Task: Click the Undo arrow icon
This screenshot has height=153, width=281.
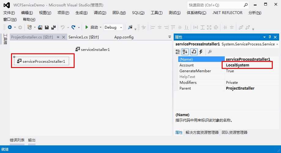Action: (x=63, y=27)
